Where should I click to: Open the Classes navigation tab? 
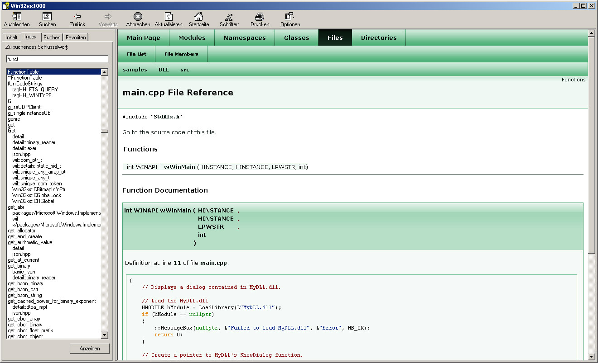pyautogui.click(x=296, y=38)
